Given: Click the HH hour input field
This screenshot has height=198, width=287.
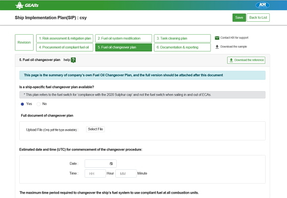Looking at the screenshot, I should (95, 173).
